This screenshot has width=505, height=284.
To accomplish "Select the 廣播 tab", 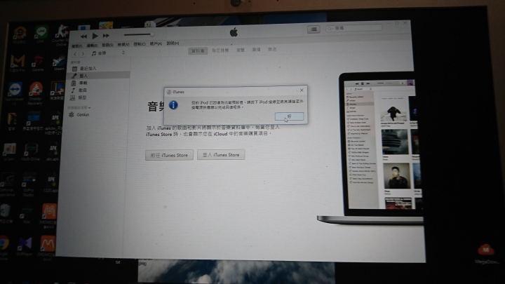I will [x=257, y=50].
